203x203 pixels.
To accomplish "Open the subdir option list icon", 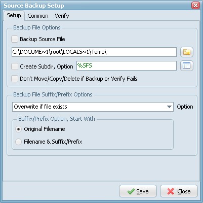I will coord(187,65).
